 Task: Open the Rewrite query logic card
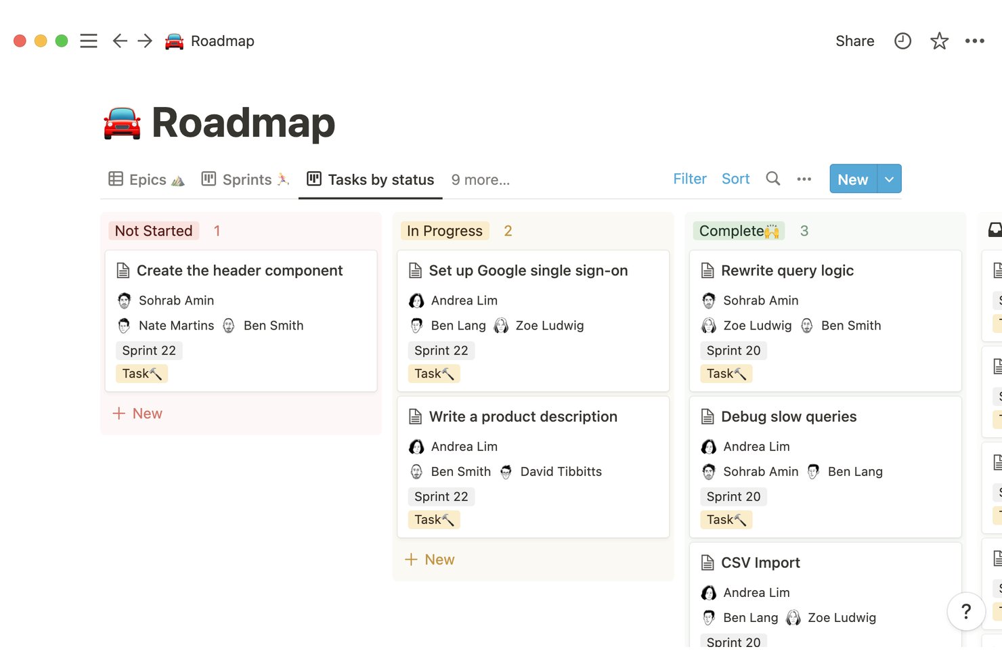825,321
